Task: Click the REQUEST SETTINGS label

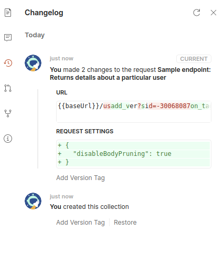Action: pos(84,131)
